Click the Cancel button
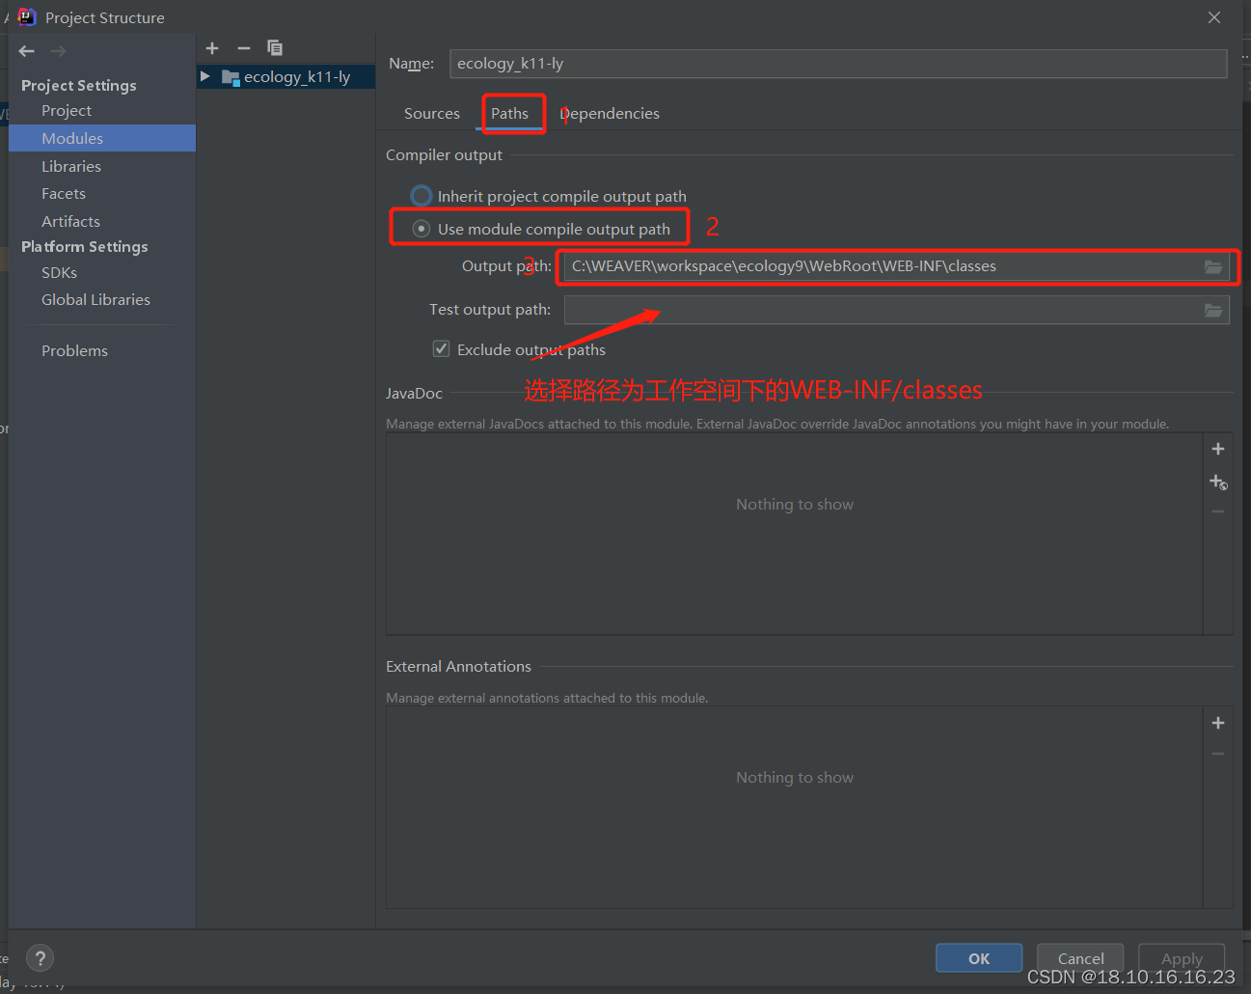 [x=1080, y=957]
